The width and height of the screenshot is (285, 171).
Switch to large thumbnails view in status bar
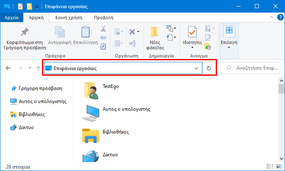[279, 166]
